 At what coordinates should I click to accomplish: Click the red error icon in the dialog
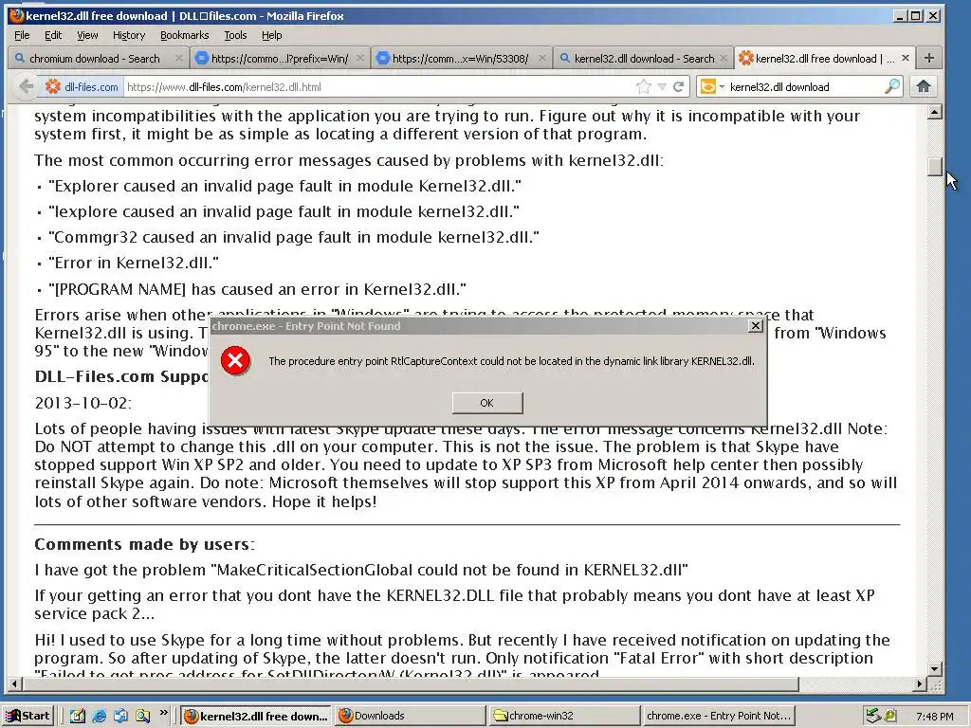[235, 361]
